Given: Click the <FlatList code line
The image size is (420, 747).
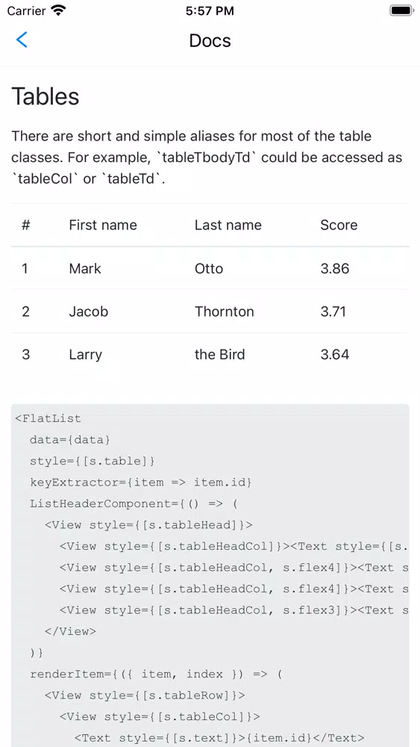Looking at the screenshot, I should coord(48,418).
